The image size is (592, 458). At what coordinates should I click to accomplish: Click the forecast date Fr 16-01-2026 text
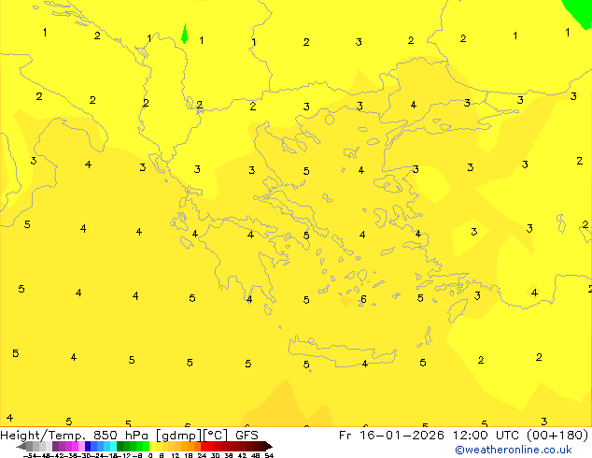[391, 435]
